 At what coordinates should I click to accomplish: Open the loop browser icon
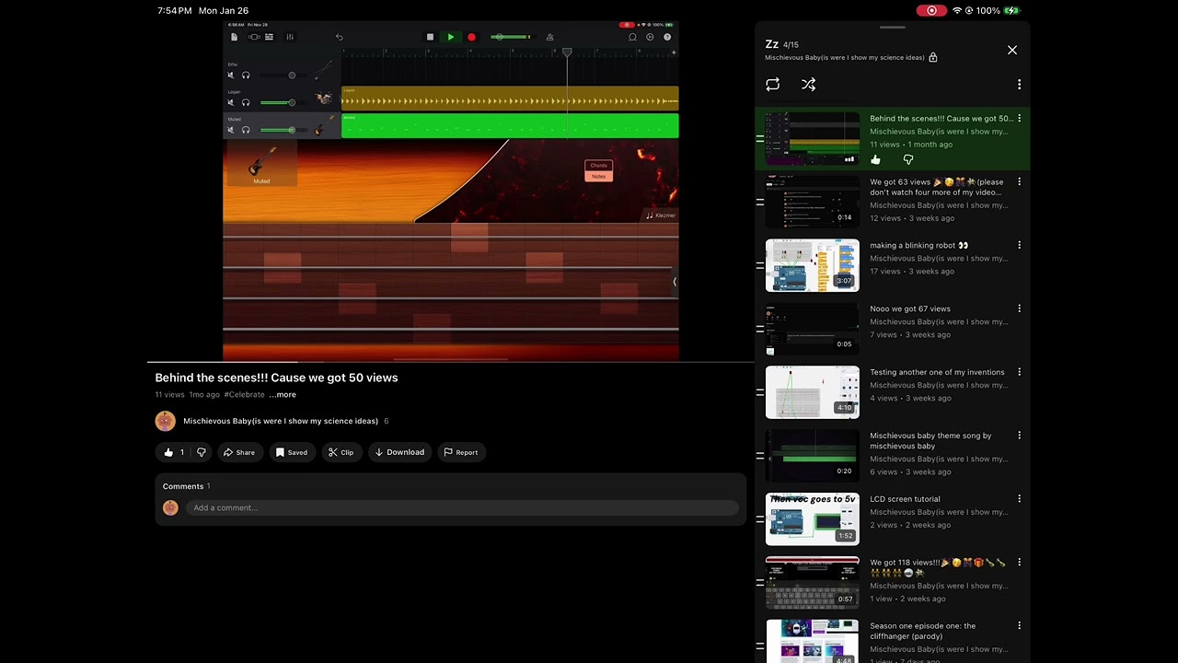pyautogui.click(x=632, y=37)
